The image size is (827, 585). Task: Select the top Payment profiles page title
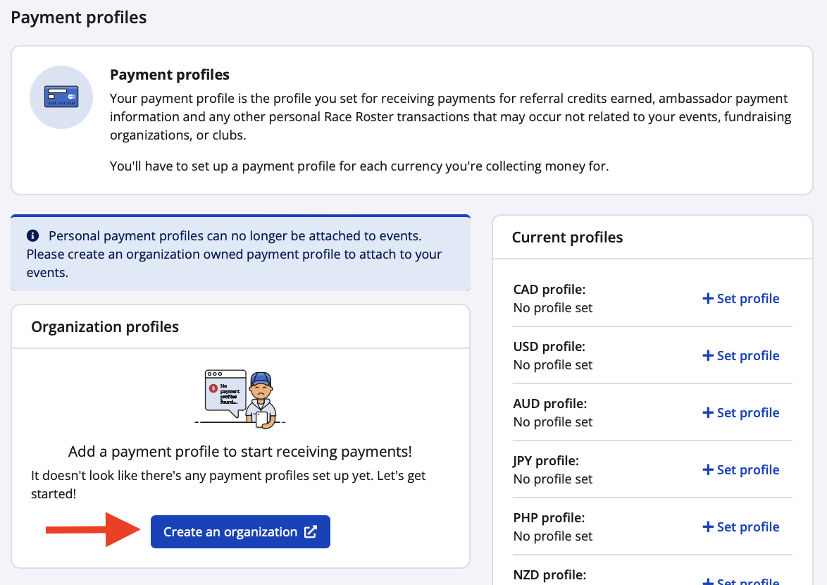79,18
